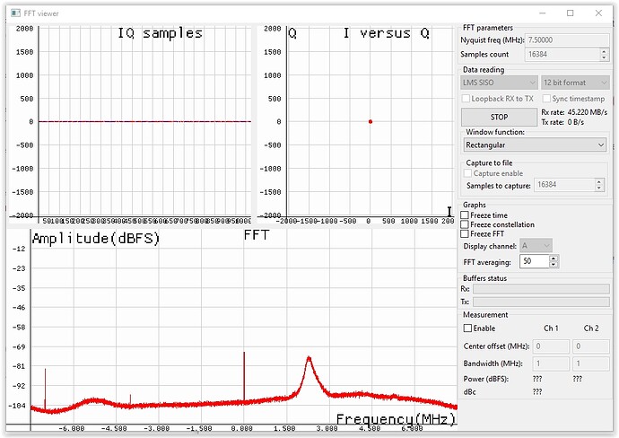Click the Ch 1 Center offset field
This screenshot has height=438, width=619.
pyautogui.click(x=551, y=346)
